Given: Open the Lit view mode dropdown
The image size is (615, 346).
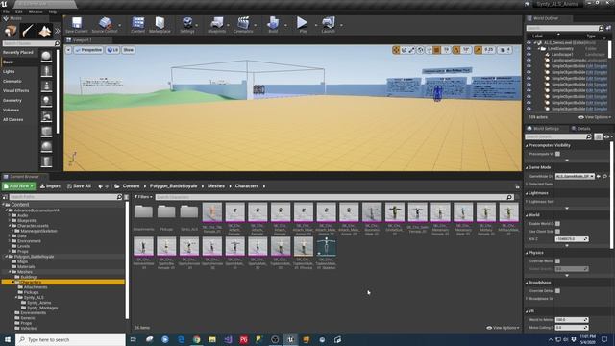Looking at the screenshot, I should (112, 50).
